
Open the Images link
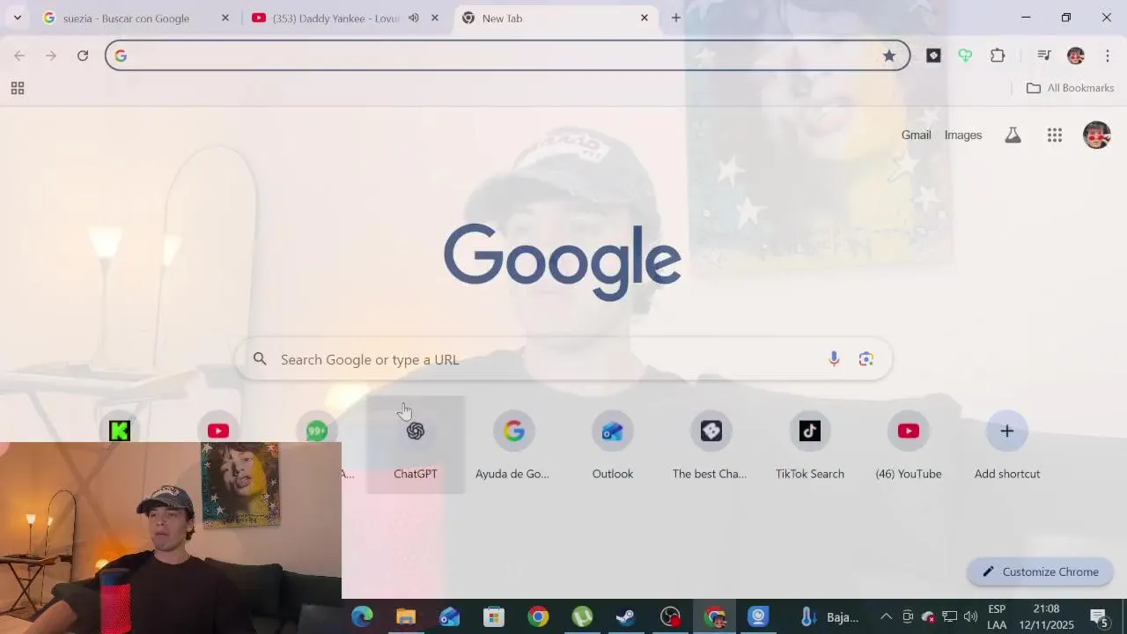(x=963, y=135)
